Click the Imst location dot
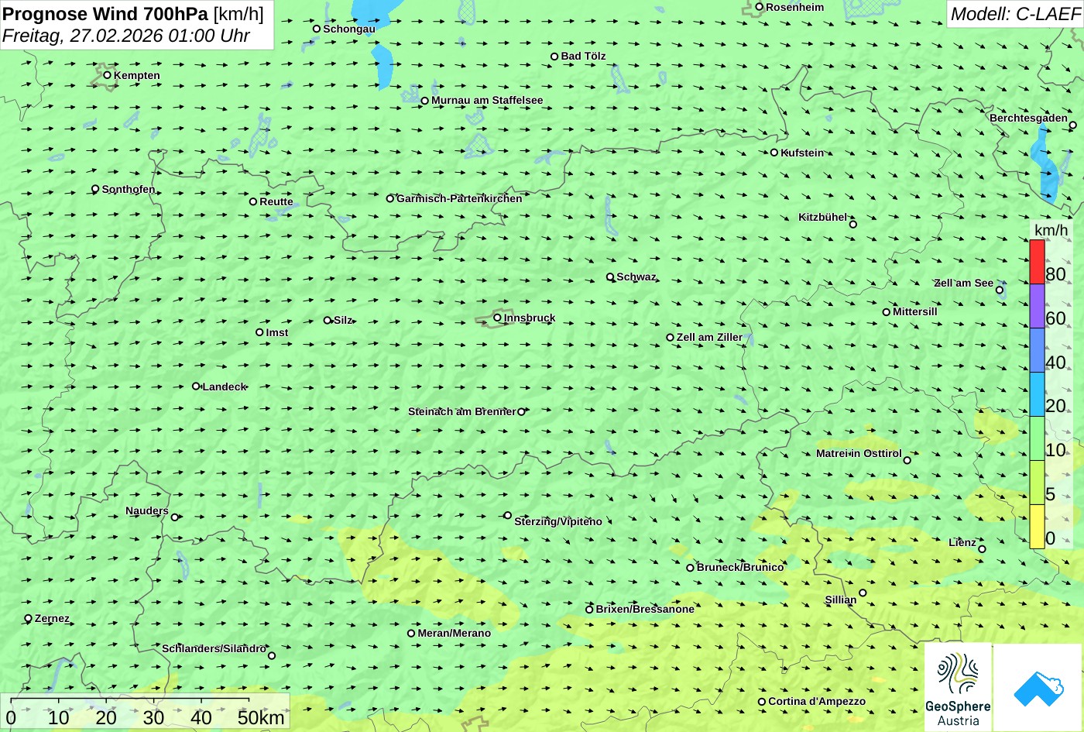This screenshot has height=732, width=1084. coord(259,332)
